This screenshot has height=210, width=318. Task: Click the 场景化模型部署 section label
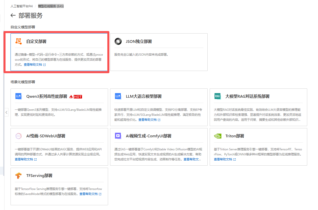(x=23, y=82)
